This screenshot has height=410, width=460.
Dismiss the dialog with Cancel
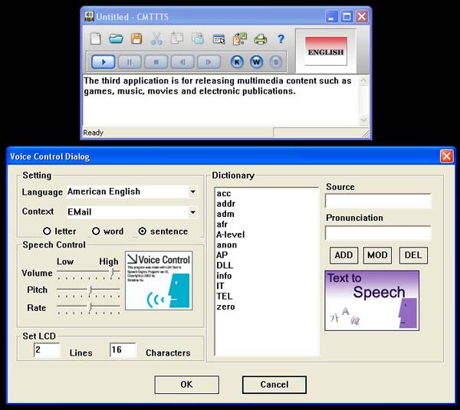click(x=274, y=385)
